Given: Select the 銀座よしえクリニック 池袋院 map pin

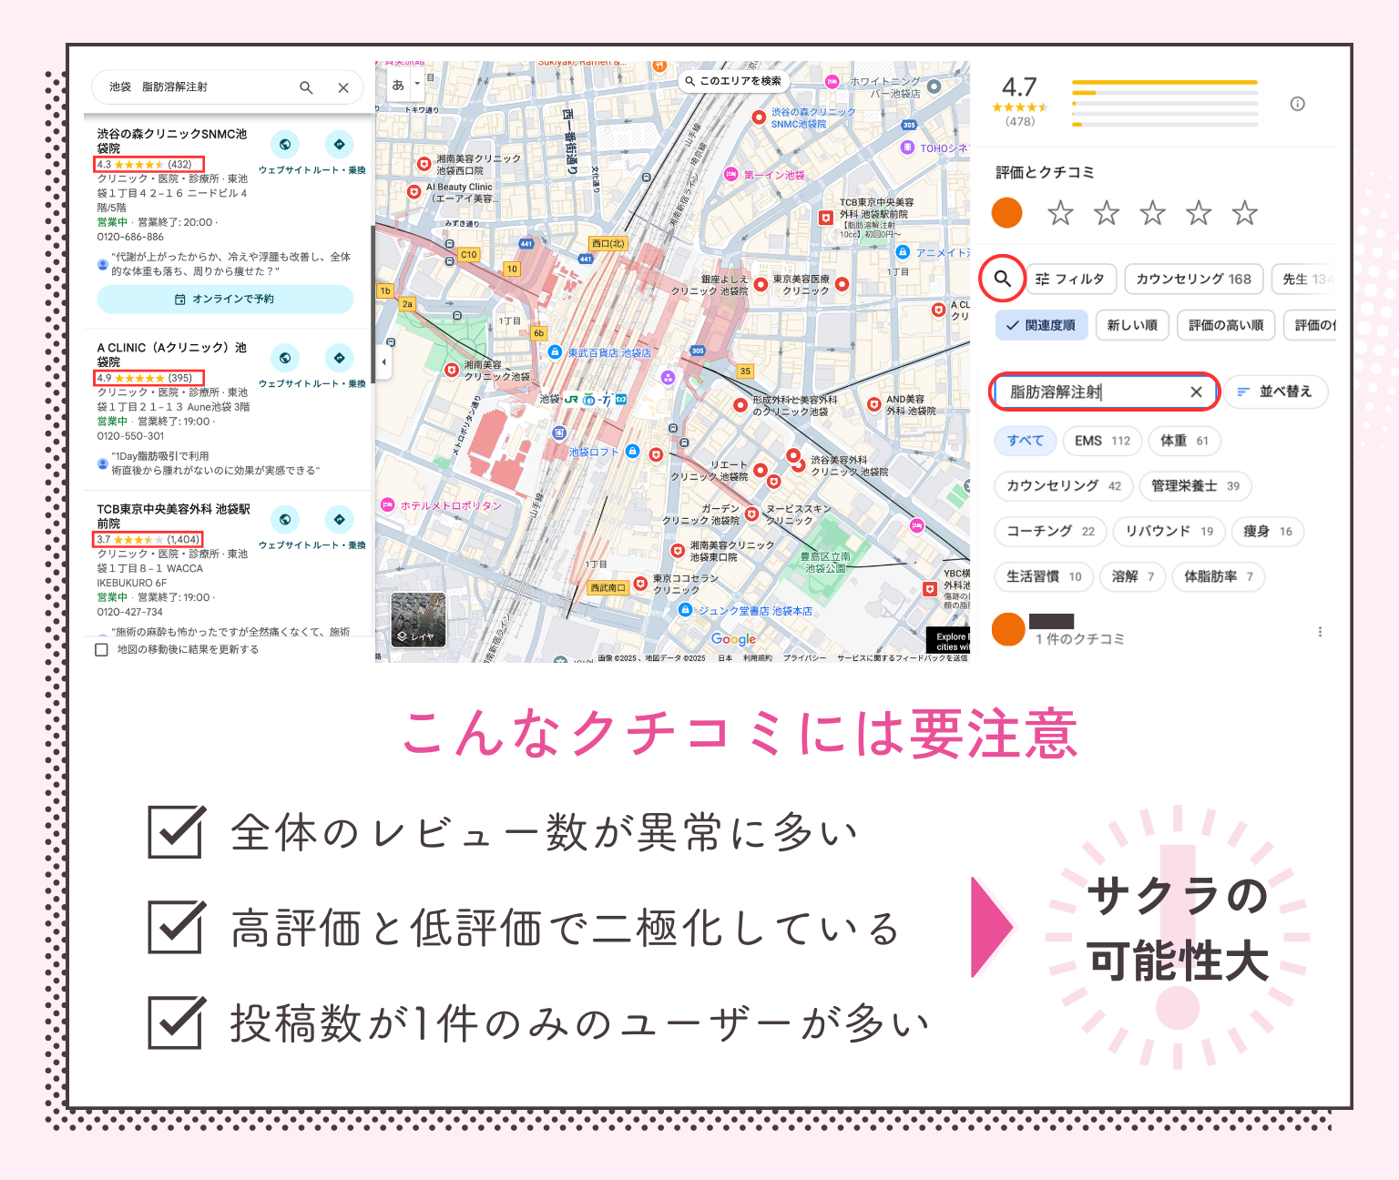Looking at the screenshot, I should tap(761, 284).
